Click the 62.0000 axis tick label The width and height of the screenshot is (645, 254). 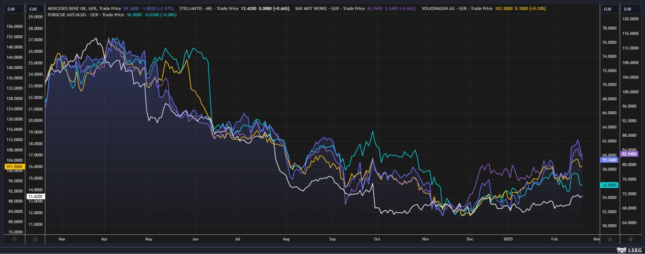tap(609, 141)
